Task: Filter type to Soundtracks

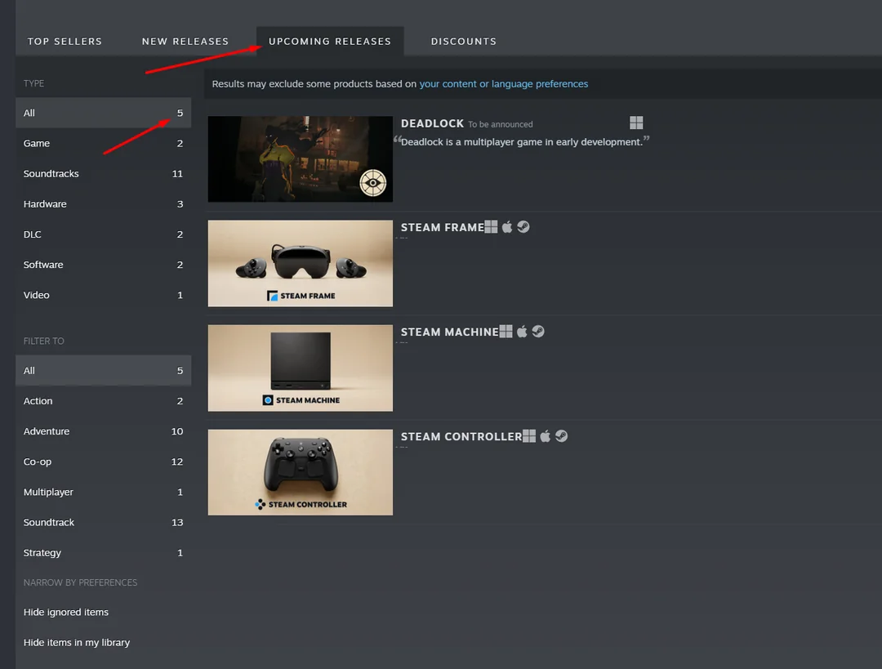Action: click(x=104, y=173)
